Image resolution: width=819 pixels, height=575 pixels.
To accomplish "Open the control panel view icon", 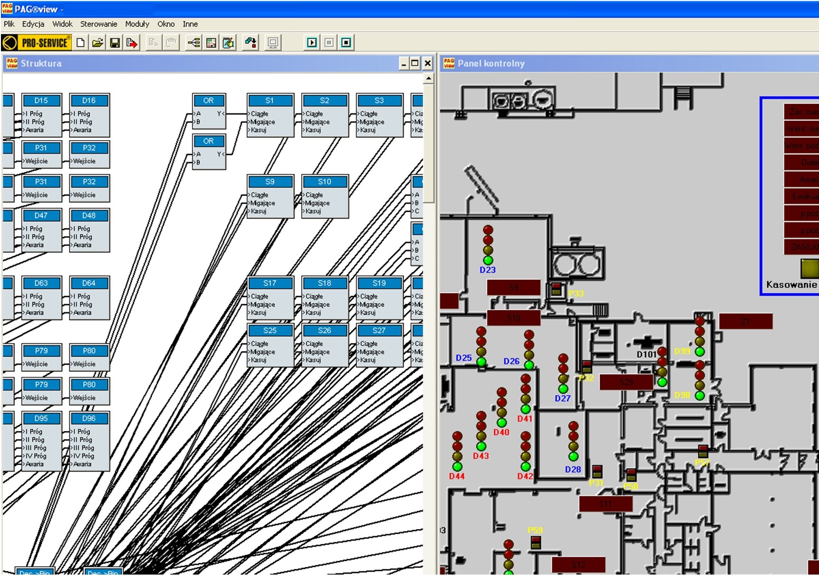I will pos(211,43).
